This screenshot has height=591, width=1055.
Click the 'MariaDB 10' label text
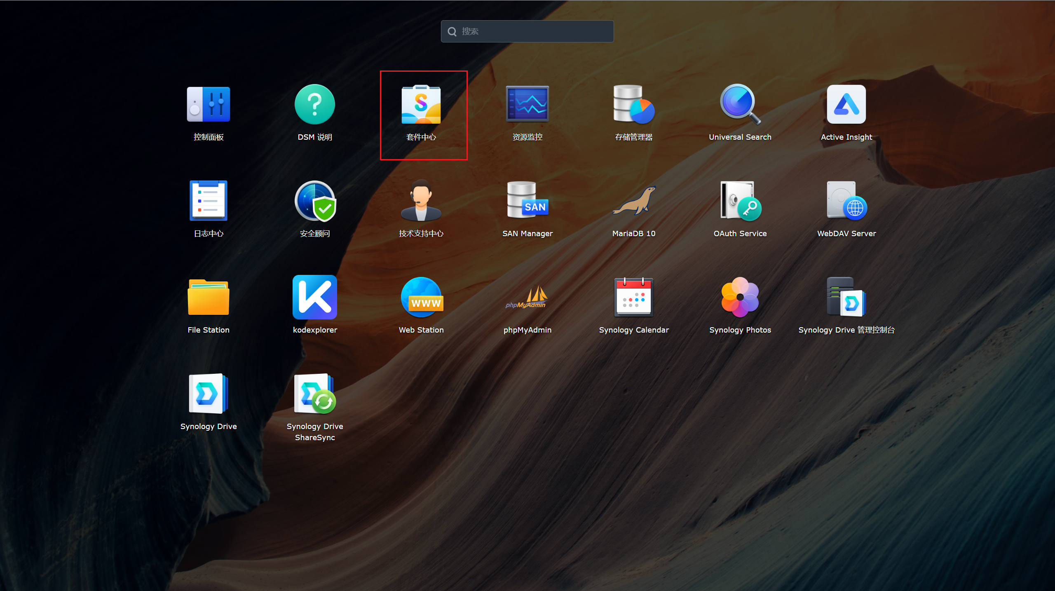tap(634, 234)
